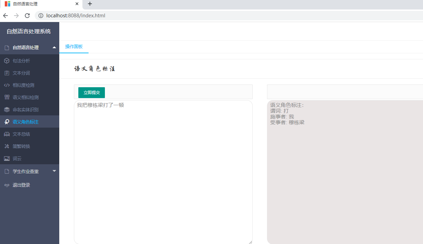Open 文本分词 in the sidebar
Screen dimensions: 423x244
pos(30,73)
